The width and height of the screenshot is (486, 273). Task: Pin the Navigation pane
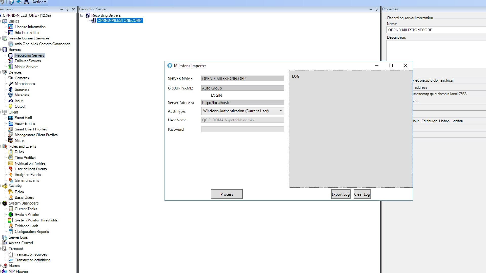pyautogui.click(x=67, y=9)
